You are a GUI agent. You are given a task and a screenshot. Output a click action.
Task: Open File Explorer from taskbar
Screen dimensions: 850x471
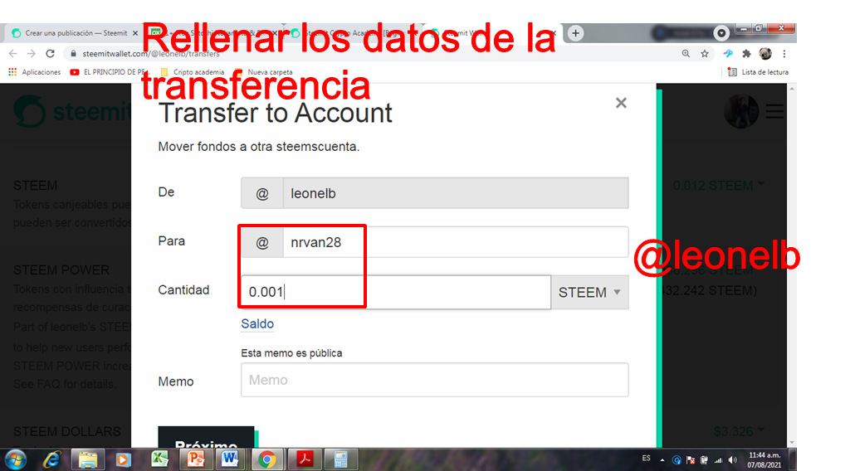[88, 459]
